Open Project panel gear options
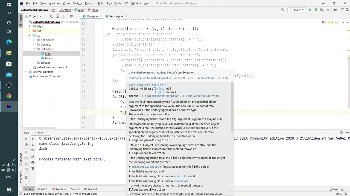The width and height of the screenshot is (350, 196). pyautogui.click(x=71, y=16)
